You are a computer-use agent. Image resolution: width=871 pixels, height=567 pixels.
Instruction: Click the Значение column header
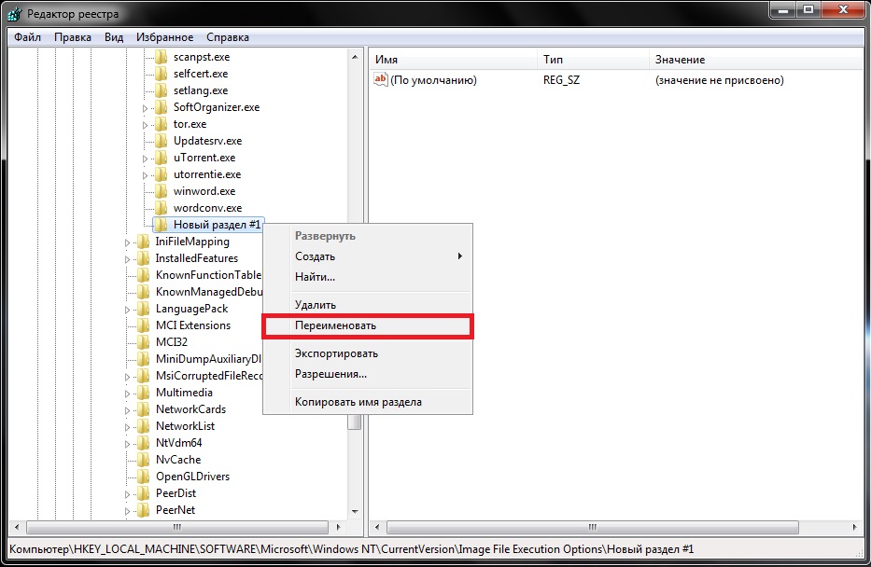pos(680,60)
